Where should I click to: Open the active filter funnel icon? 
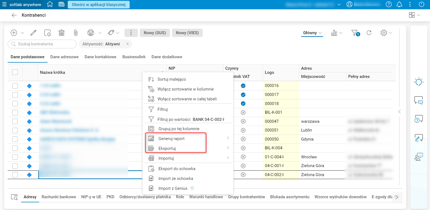click(355, 33)
